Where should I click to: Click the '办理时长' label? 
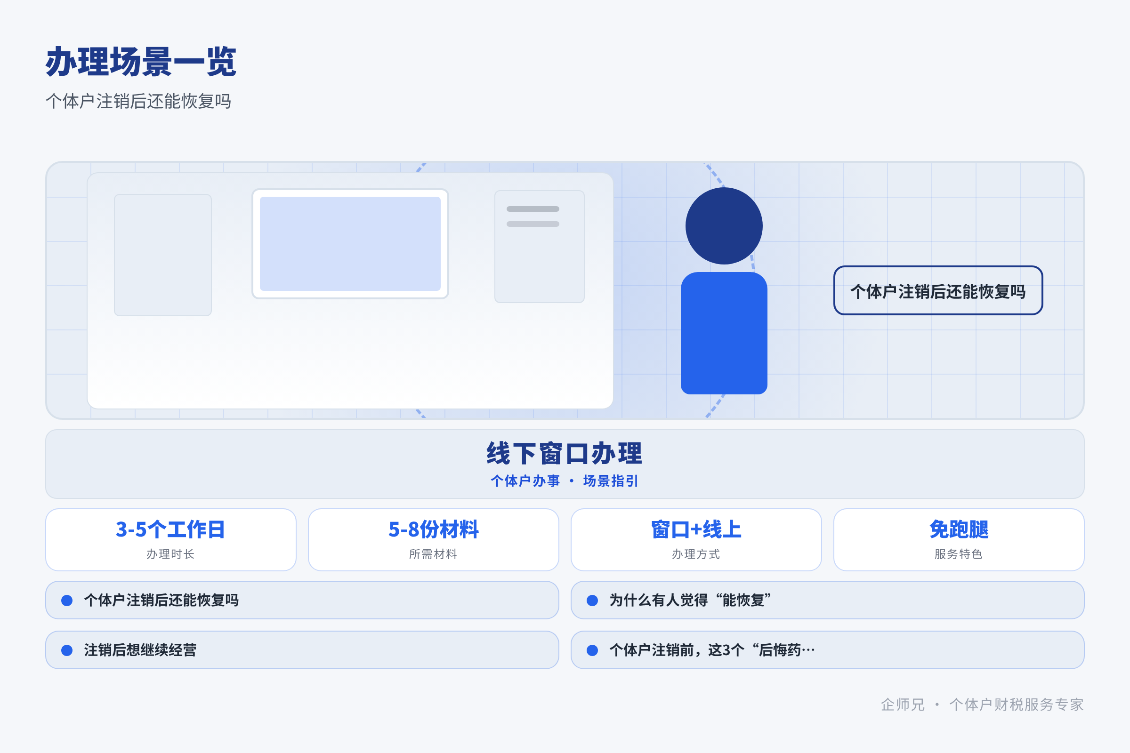[x=170, y=554]
